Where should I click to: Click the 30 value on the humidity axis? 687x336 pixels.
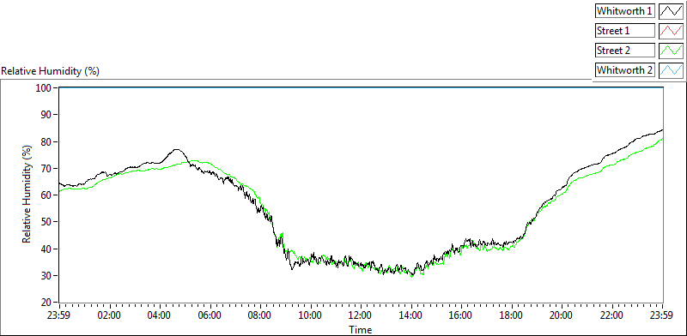tap(46, 276)
